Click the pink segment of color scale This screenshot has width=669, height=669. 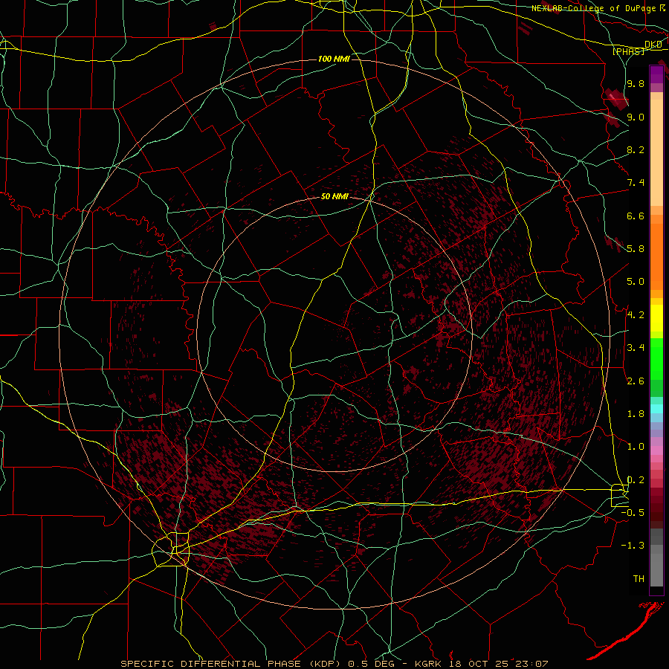(x=656, y=450)
